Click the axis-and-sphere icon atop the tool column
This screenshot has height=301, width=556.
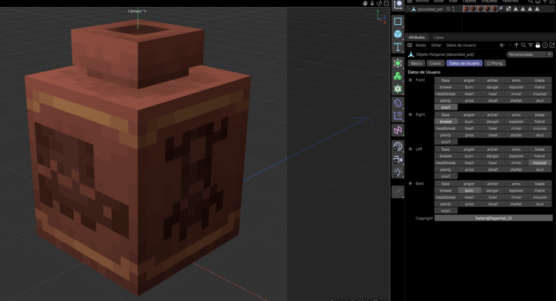(397, 4)
